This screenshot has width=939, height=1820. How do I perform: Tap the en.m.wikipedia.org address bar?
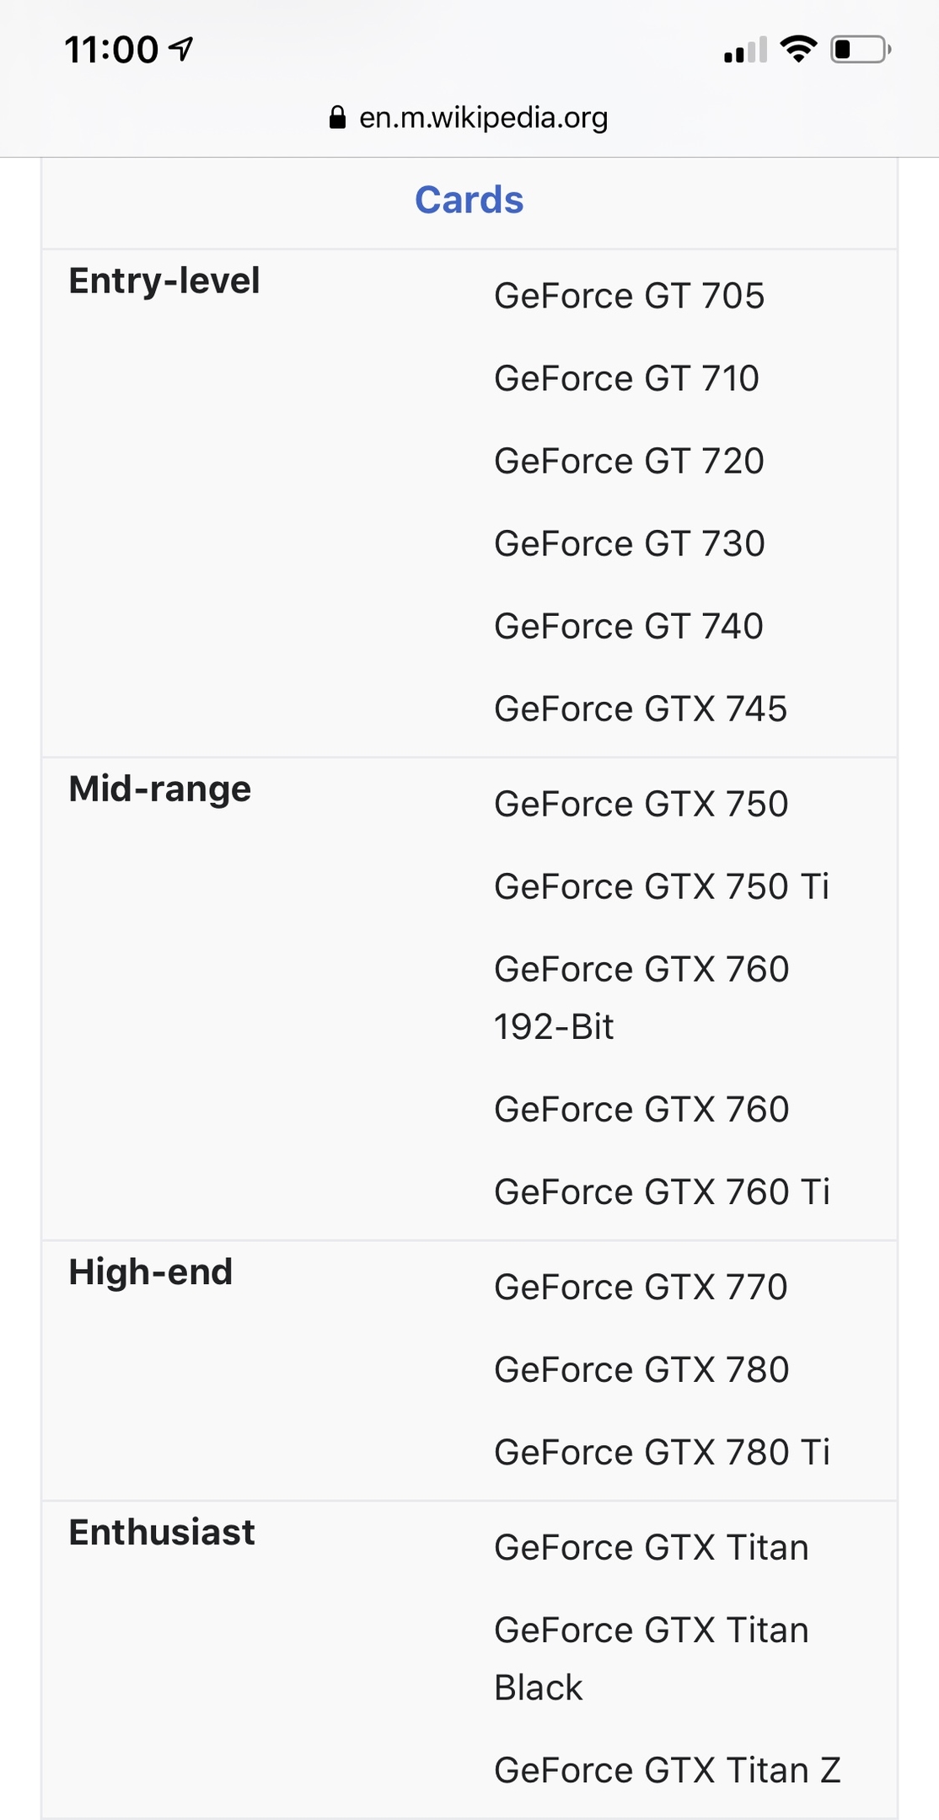click(x=469, y=117)
